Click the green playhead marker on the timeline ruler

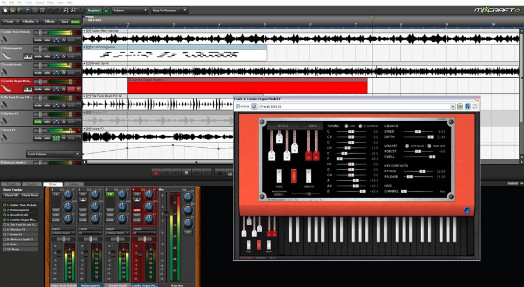(374, 17)
